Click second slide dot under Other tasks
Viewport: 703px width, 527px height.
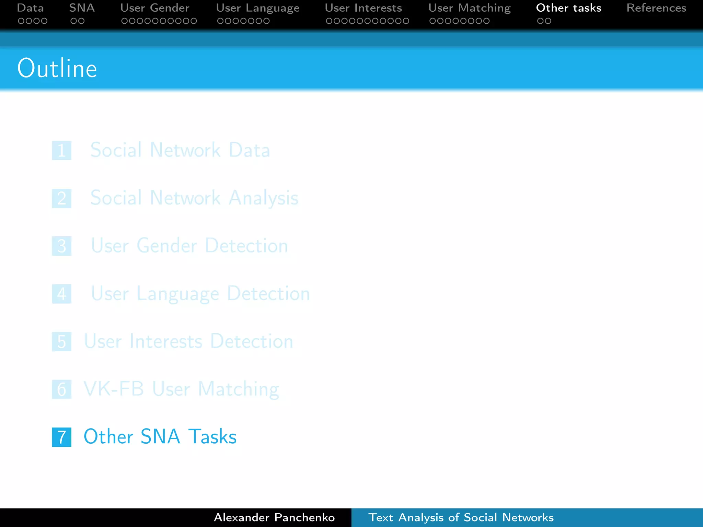pos(548,21)
